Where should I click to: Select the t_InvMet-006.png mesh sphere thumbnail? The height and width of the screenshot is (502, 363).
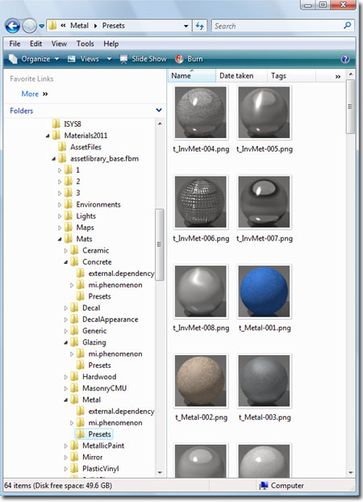coord(200,202)
